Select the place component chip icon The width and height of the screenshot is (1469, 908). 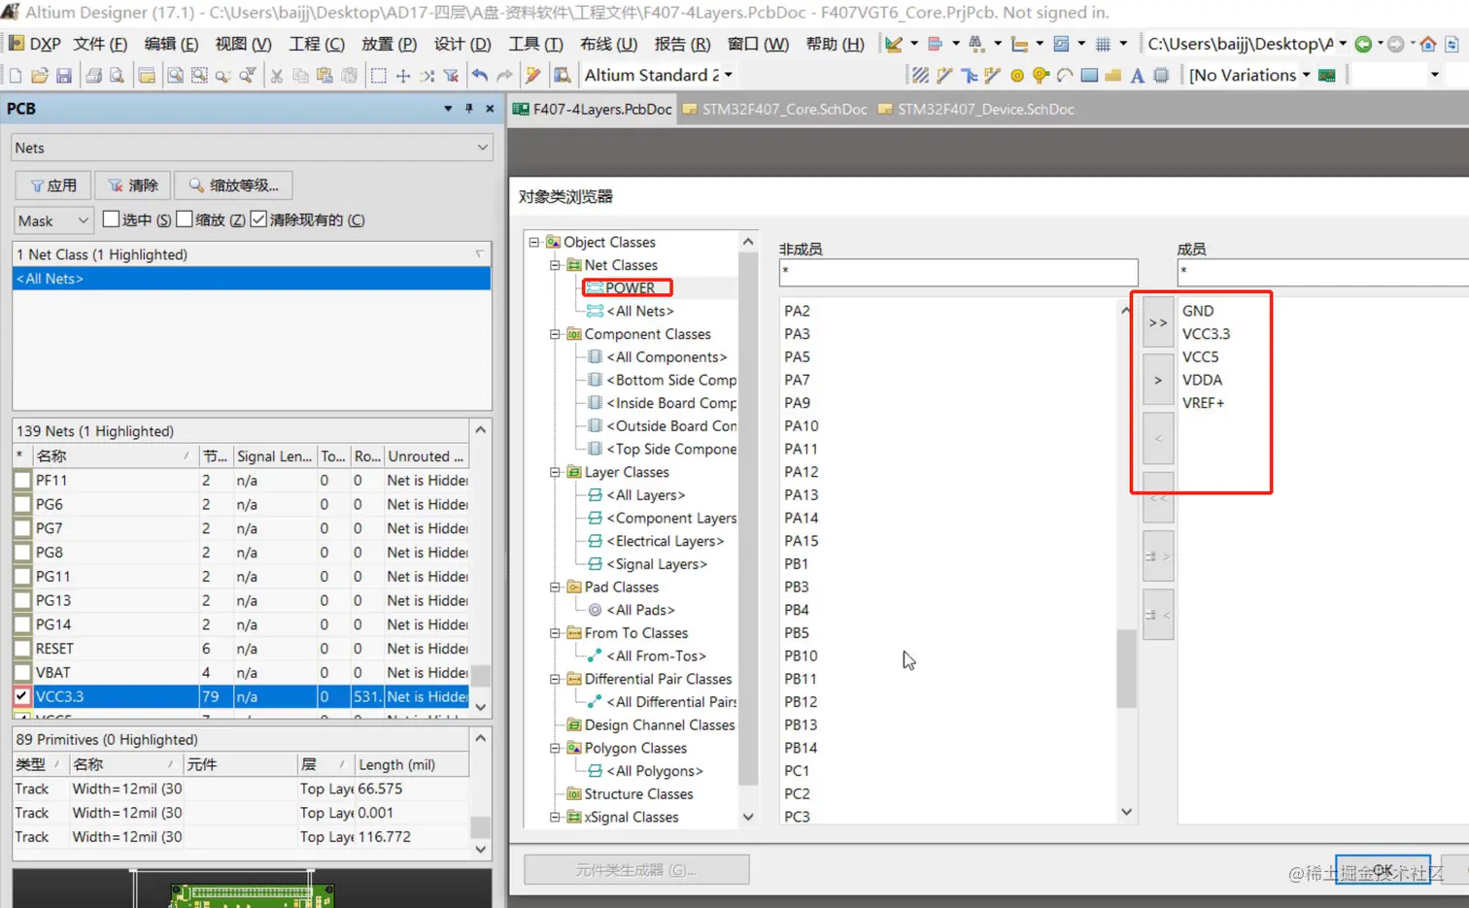coord(1161,76)
